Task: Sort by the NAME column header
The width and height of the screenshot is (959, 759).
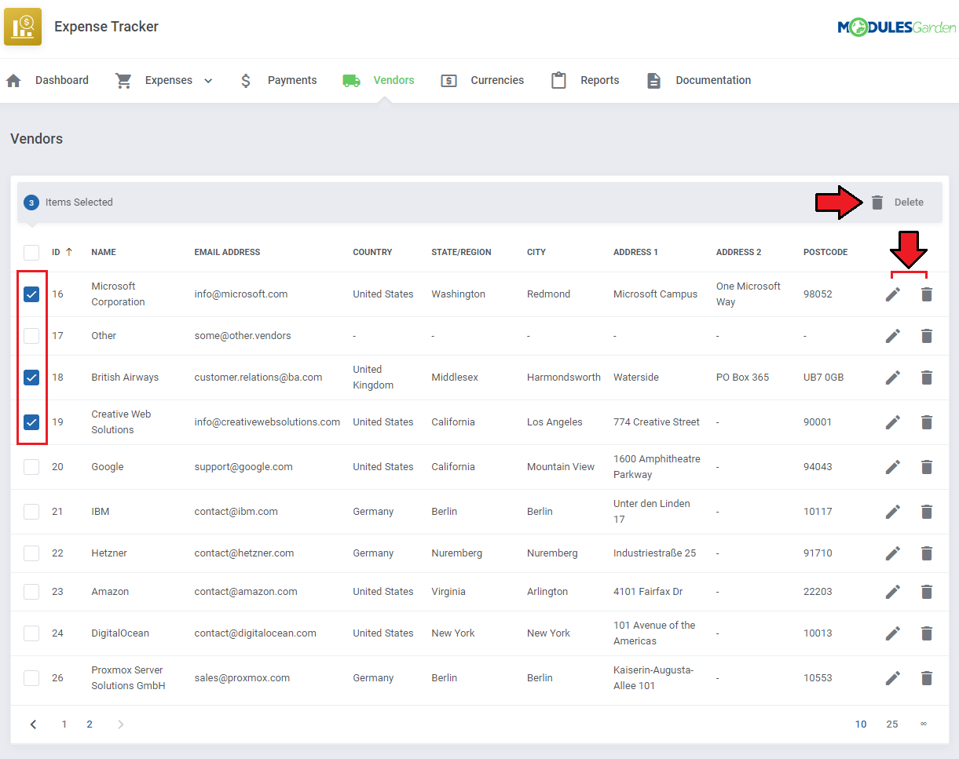Action: coord(104,252)
